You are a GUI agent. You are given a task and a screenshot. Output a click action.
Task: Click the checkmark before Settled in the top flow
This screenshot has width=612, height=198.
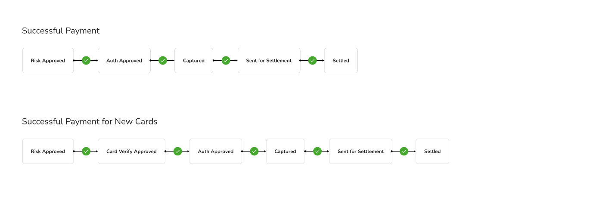tap(313, 61)
